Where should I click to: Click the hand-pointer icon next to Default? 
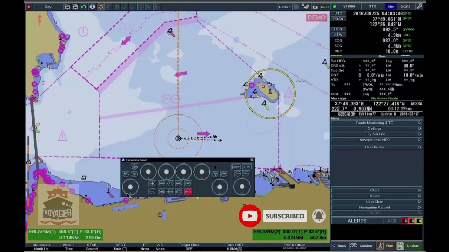click(306, 7)
